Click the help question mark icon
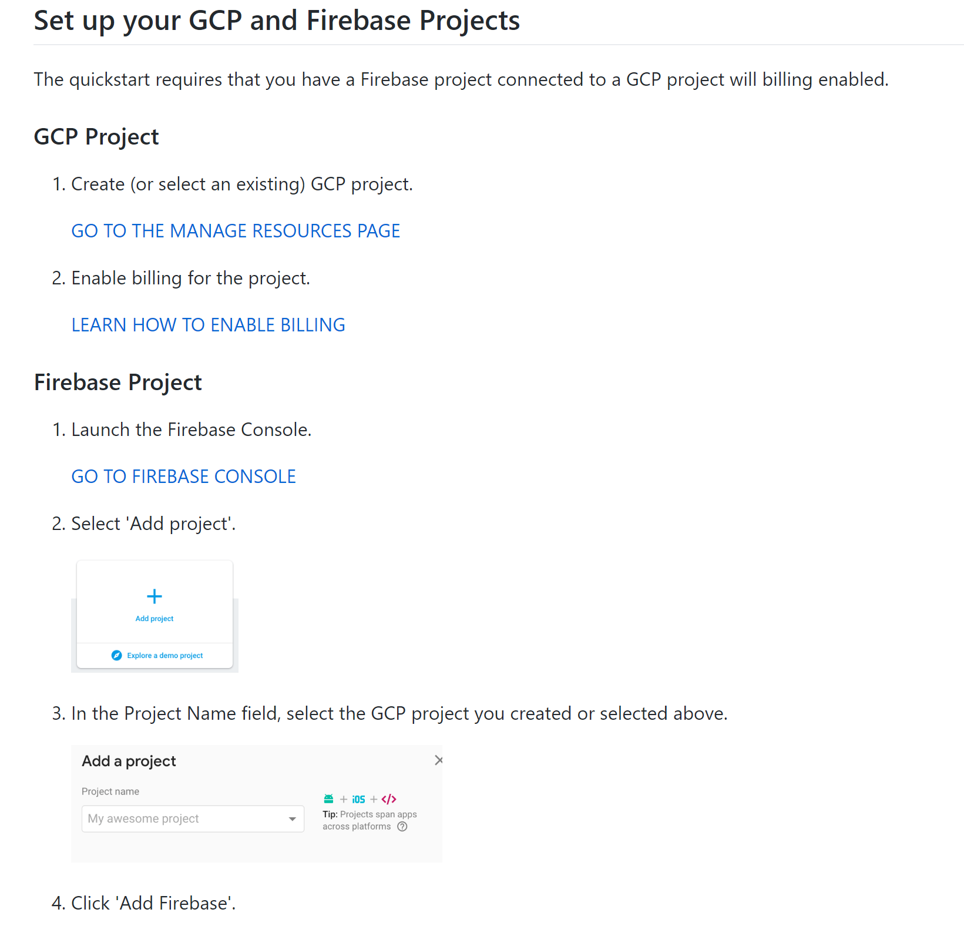Viewport: 964px width, 926px height. (402, 827)
